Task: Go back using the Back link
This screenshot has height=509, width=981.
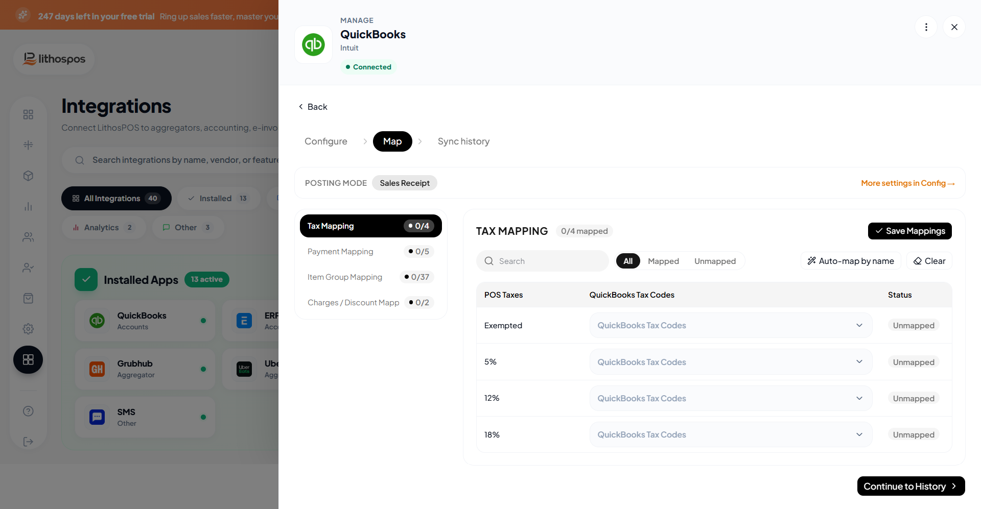Action: click(x=313, y=107)
